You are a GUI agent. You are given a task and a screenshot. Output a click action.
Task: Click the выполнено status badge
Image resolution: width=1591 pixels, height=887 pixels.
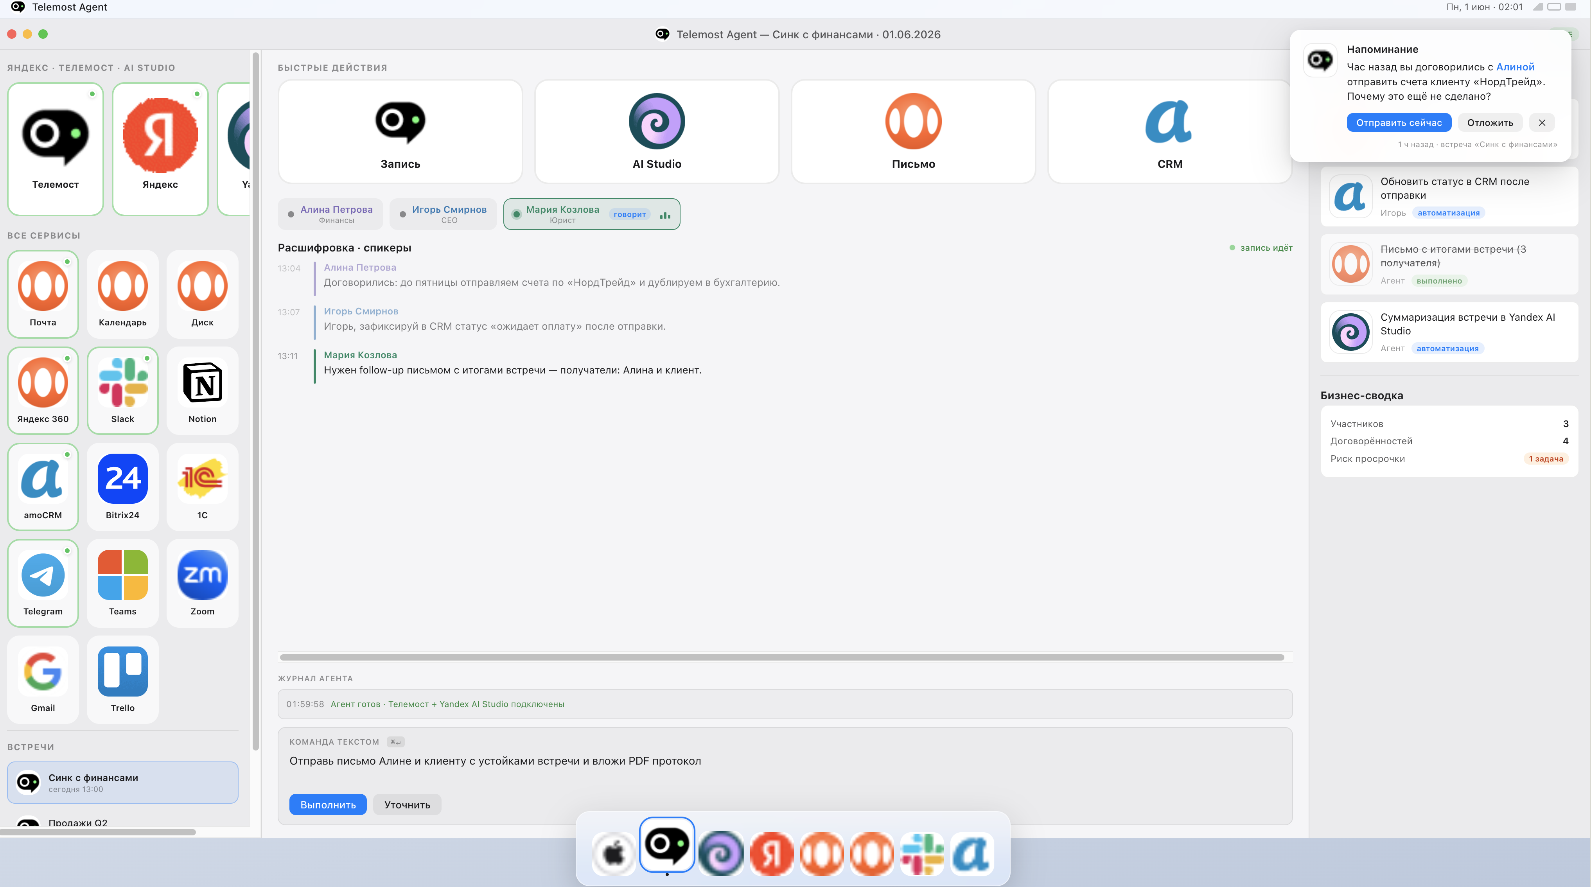coord(1438,280)
